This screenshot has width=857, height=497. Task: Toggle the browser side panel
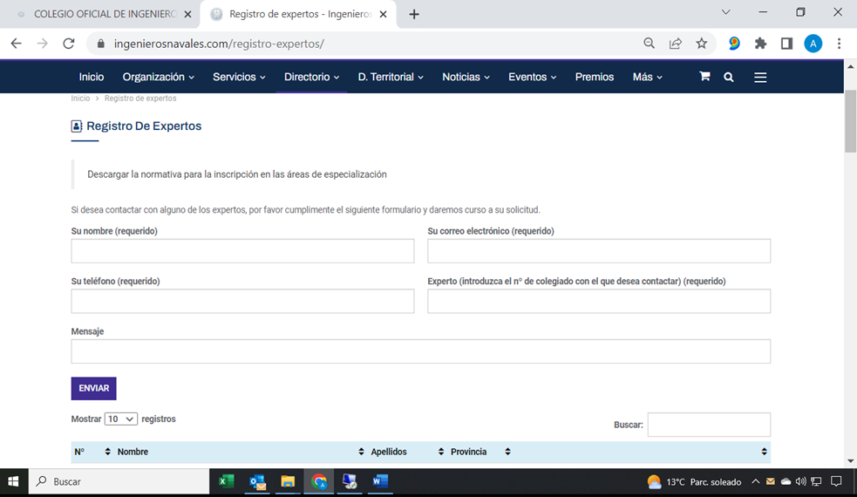(786, 44)
